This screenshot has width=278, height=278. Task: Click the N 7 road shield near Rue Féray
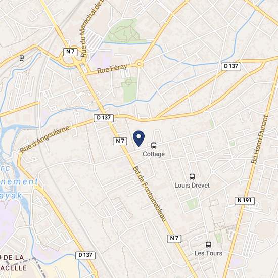[x=70, y=52]
